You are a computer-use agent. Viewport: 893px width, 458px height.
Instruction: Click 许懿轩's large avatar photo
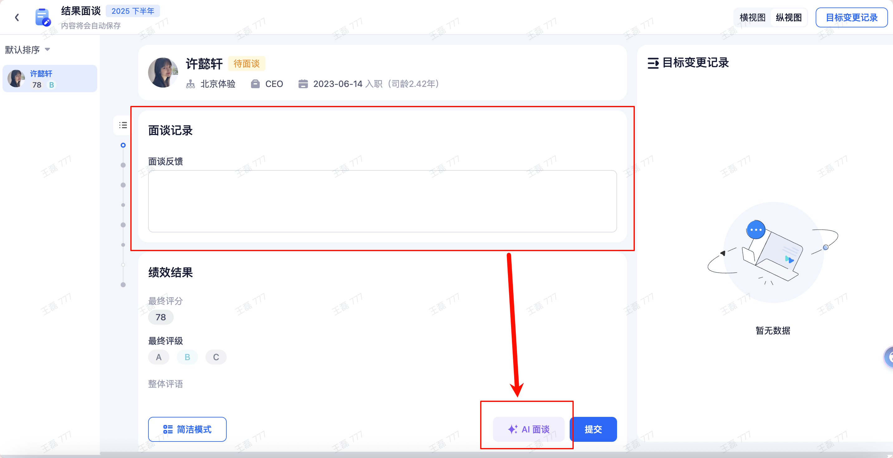point(163,72)
